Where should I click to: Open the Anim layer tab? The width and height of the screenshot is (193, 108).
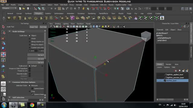[x=176, y=64]
